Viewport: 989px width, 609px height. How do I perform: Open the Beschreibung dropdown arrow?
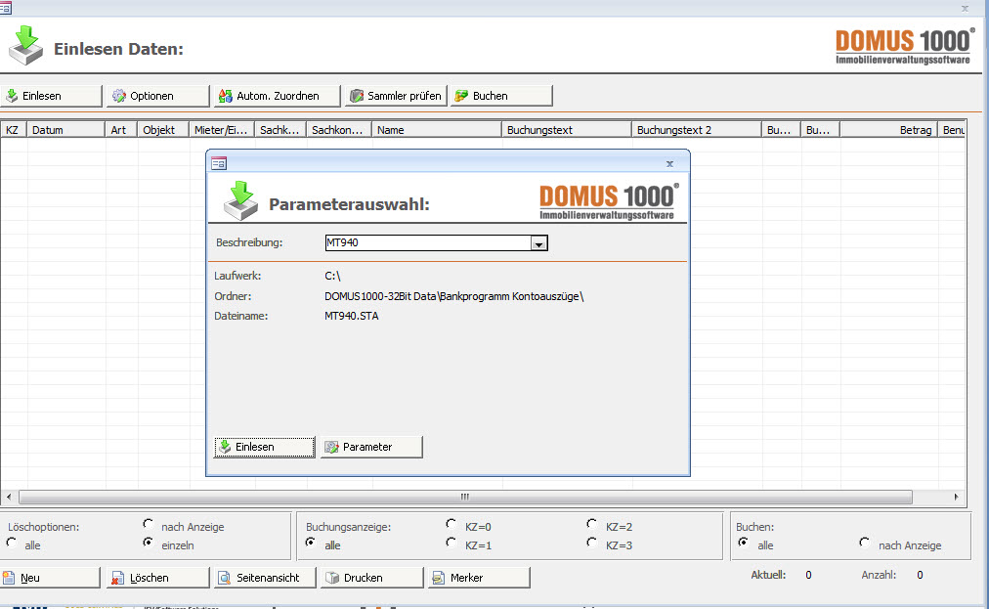(x=538, y=243)
